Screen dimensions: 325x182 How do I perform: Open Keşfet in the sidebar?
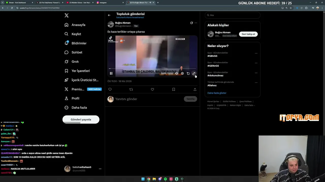click(73, 34)
